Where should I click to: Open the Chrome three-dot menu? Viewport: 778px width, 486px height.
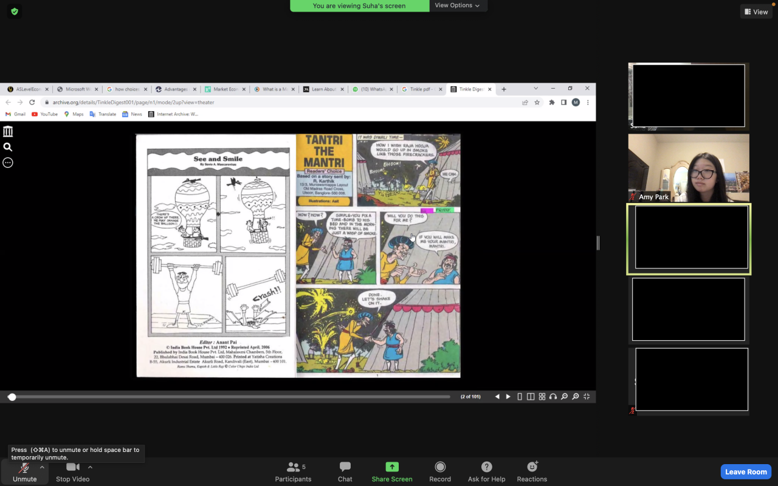pyautogui.click(x=588, y=103)
